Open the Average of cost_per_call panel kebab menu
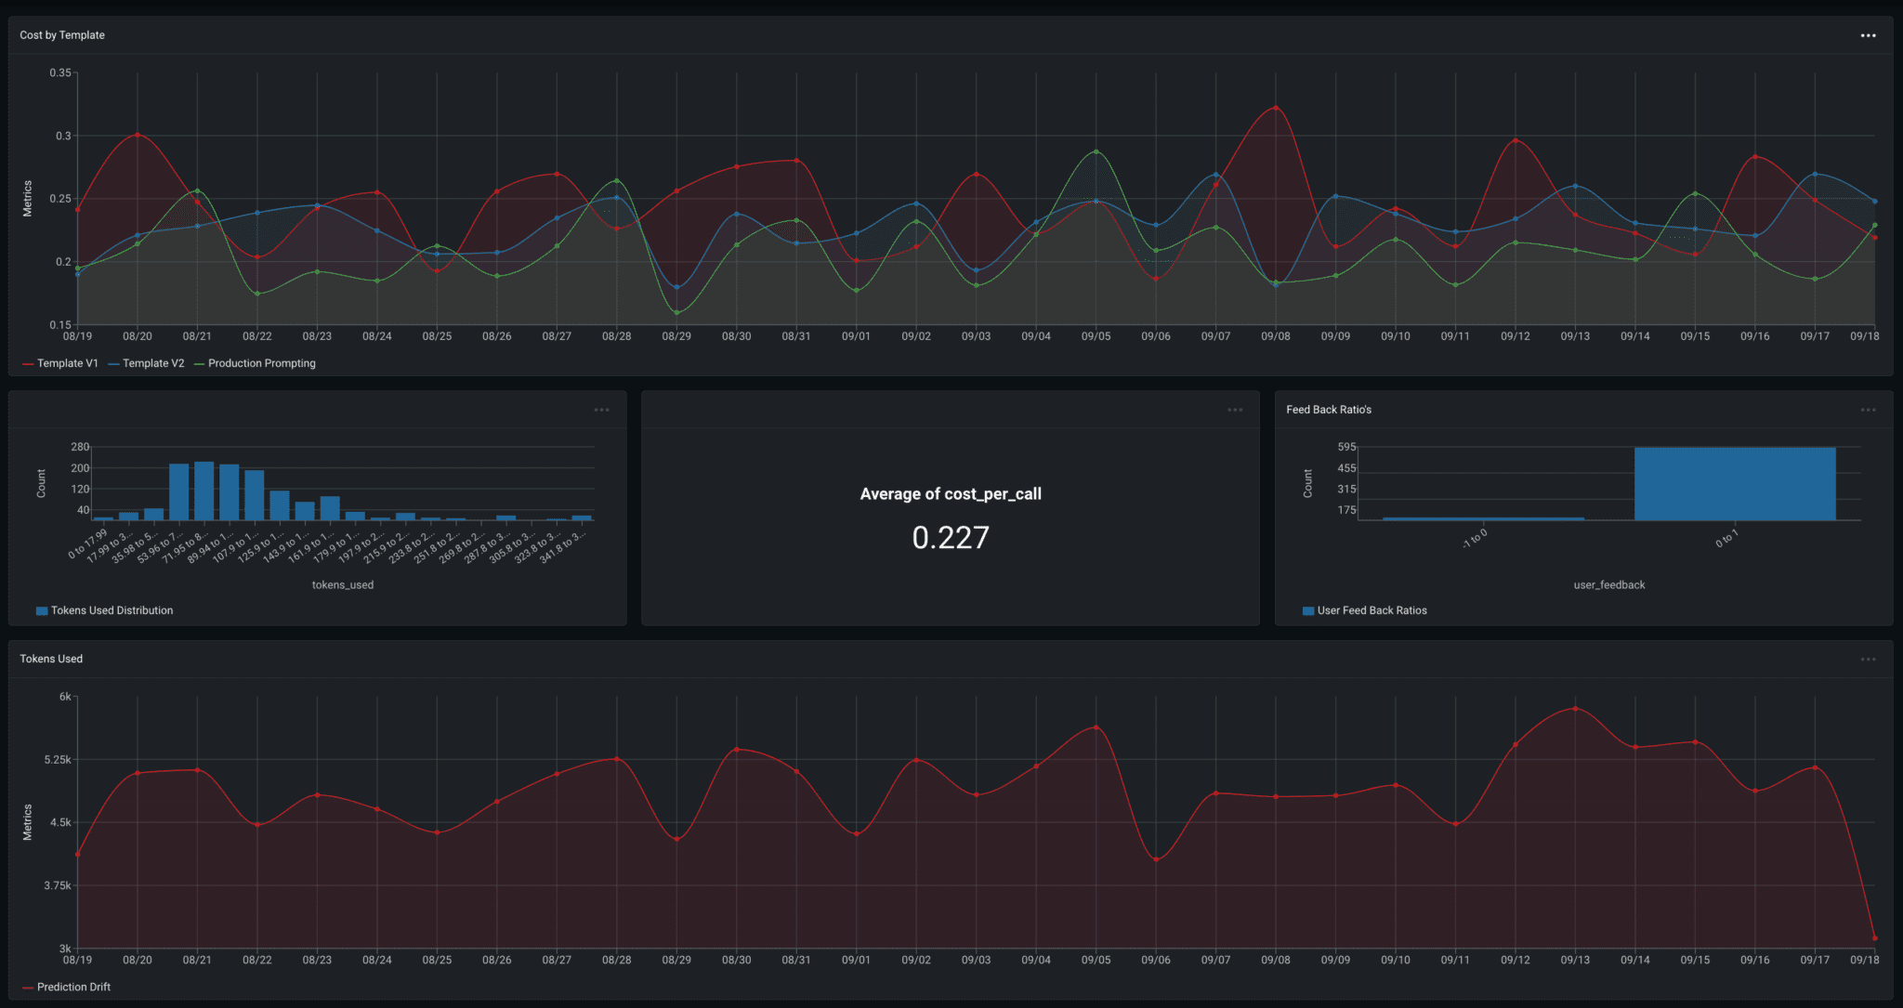1903x1008 pixels. click(x=1236, y=409)
